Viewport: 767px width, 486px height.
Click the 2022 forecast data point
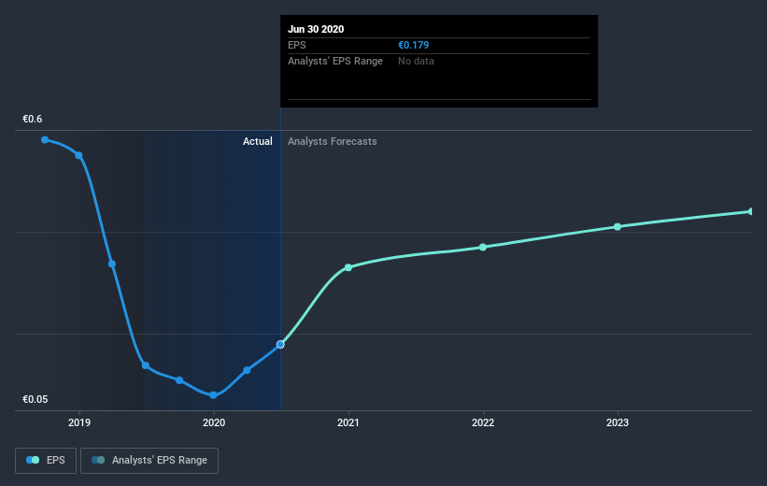pyautogui.click(x=483, y=247)
